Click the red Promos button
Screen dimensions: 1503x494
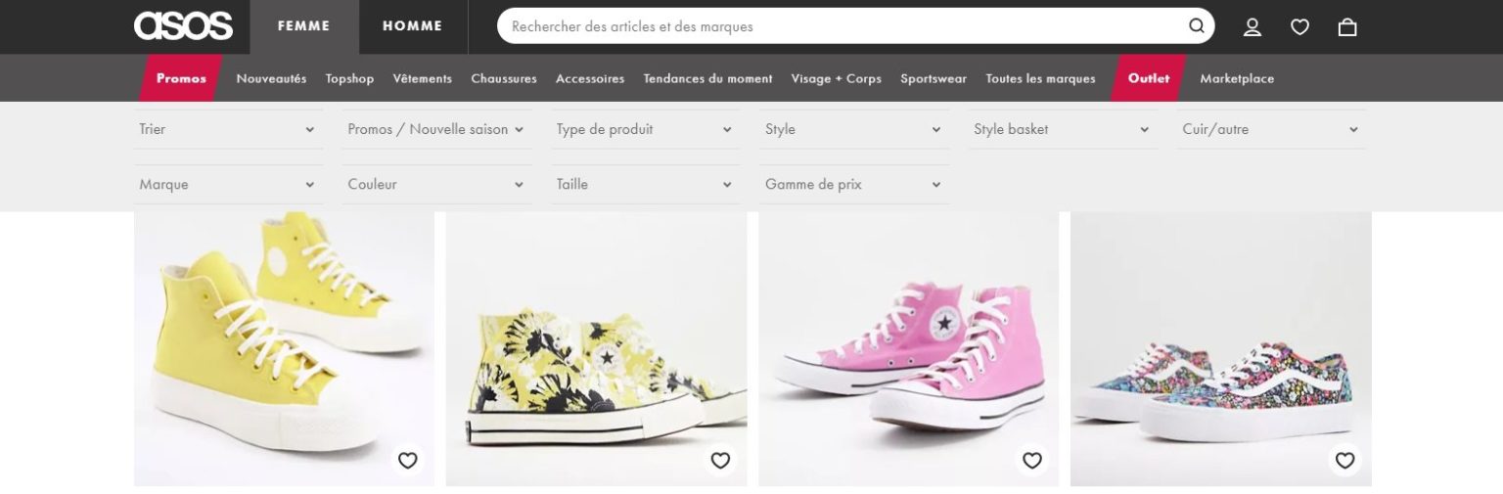tap(181, 78)
